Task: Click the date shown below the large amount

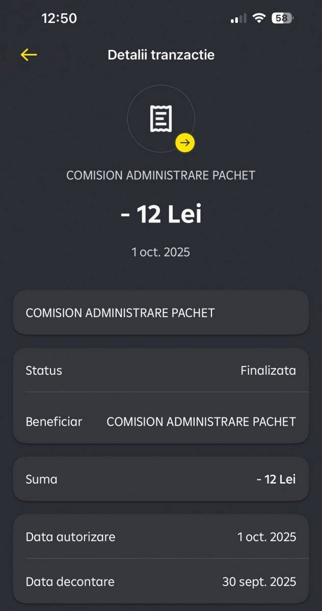Action: (x=161, y=252)
